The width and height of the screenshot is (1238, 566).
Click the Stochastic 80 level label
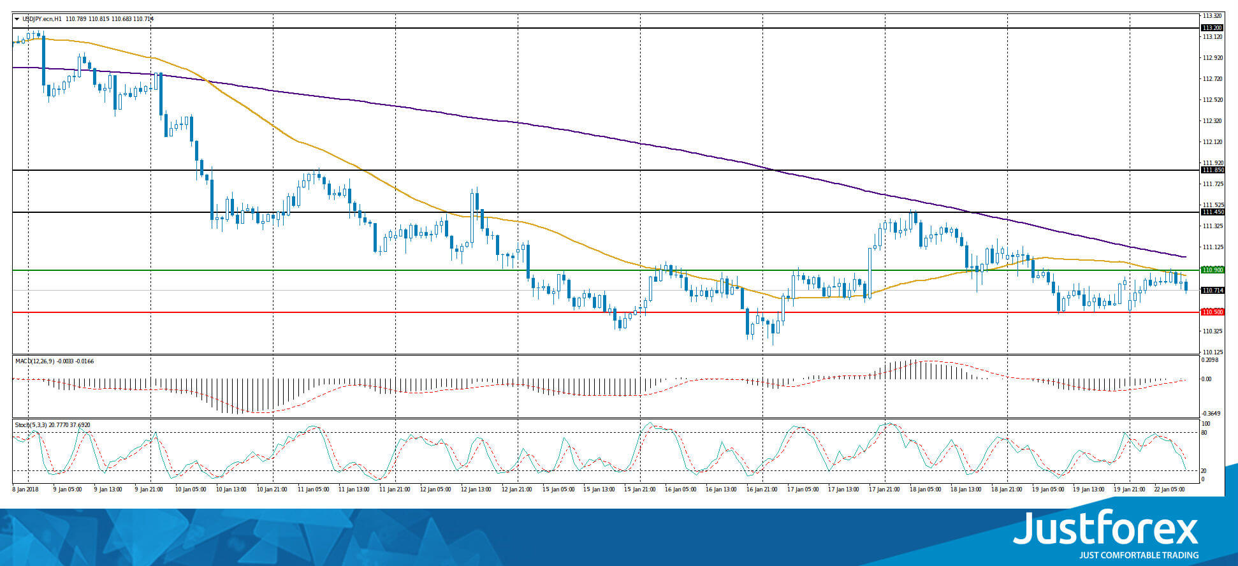click(x=1204, y=433)
